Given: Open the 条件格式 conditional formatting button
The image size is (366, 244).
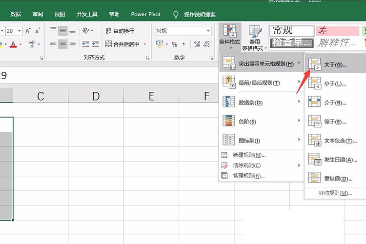Looking at the screenshot, I should tap(230, 38).
